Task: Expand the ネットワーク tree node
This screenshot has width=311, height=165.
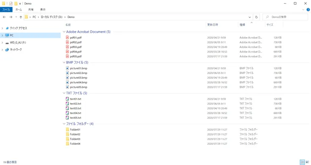Action: (3, 50)
